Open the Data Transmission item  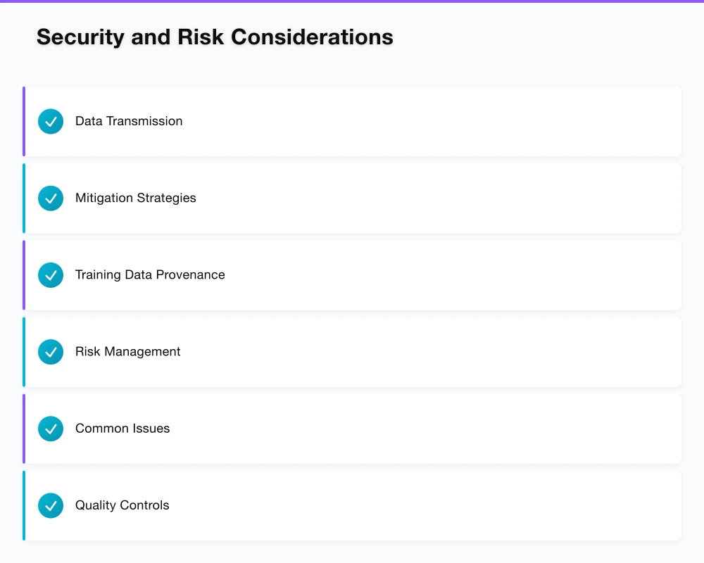(352, 121)
